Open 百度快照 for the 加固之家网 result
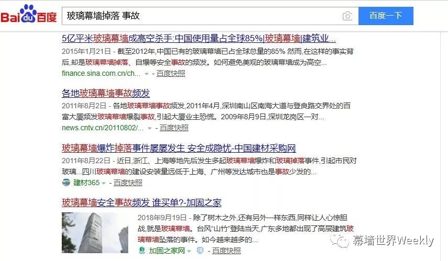Screen dimensions: 448x261 (x=226, y=251)
